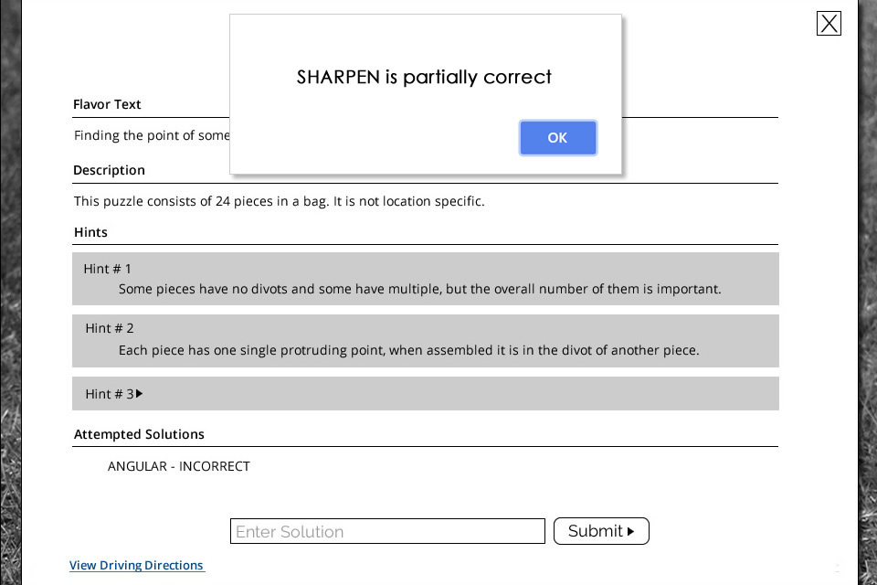
Task: Expand Hint # 3 using the triangle arrow
Action: tap(139, 394)
